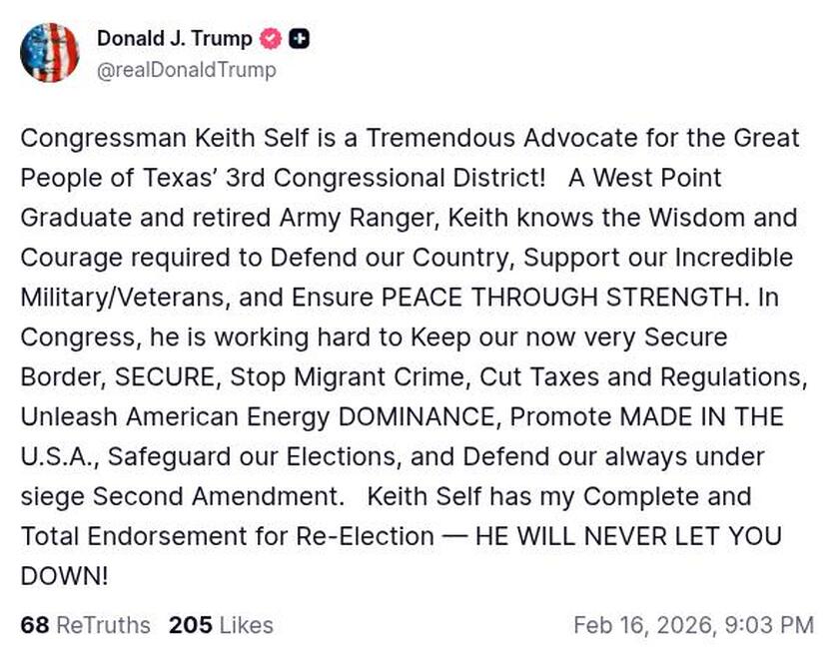Click the pink verified checkmark badge
The width and height of the screenshot is (839, 666).
pyautogui.click(x=269, y=38)
